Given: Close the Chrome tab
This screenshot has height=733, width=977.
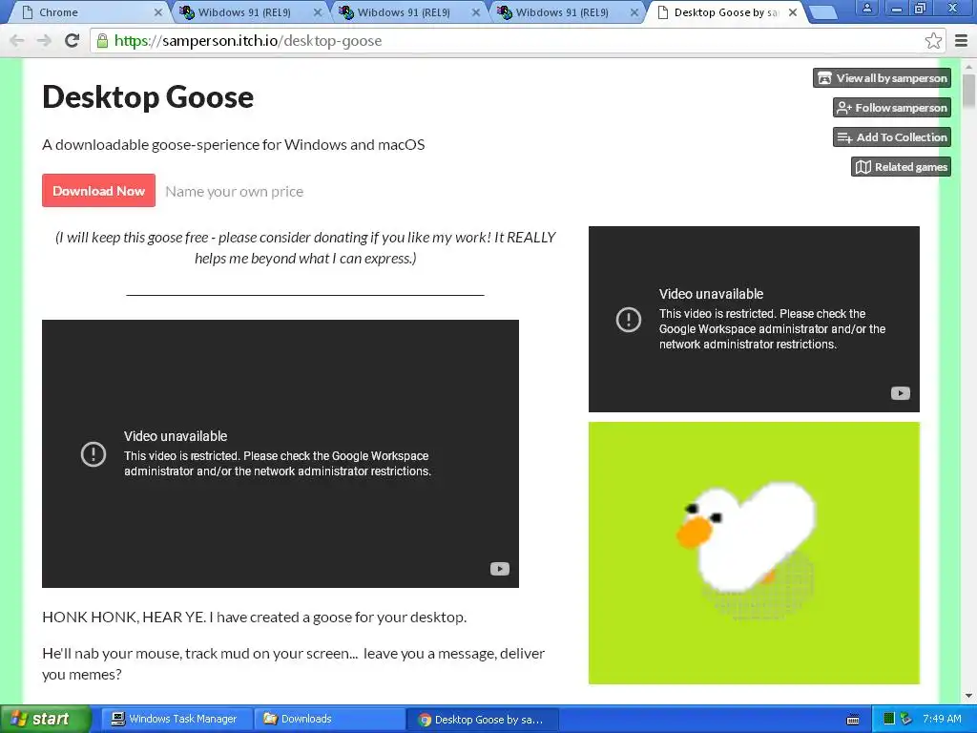Looking at the screenshot, I should point(157,12).
